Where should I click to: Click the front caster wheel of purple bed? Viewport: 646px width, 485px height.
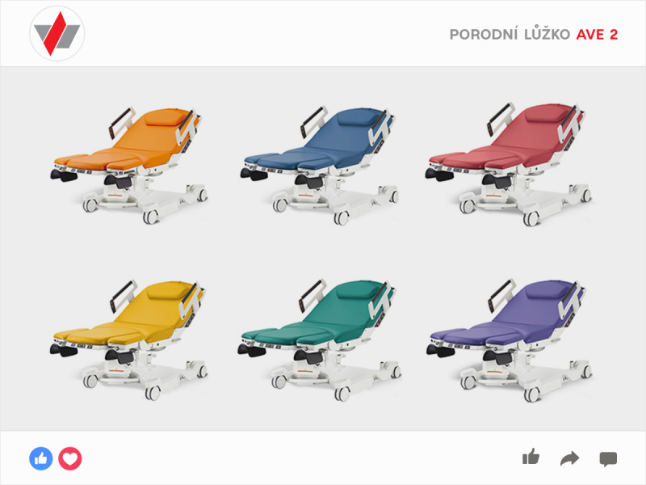click(531, 394)
